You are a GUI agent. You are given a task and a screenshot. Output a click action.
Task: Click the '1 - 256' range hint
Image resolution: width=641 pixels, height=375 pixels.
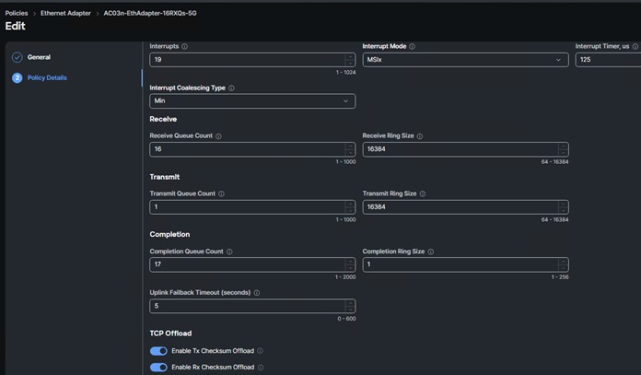point(560,277)
